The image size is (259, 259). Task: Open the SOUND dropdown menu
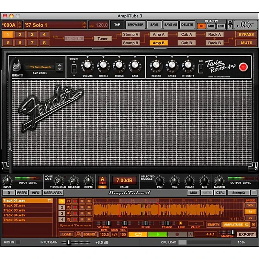point(90,234)
